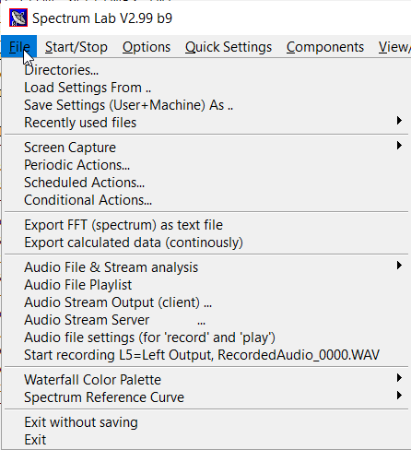This screenshot has height=450, width=411.
Task: Expand the Screen Capture submenu
Action: [205, 148]
